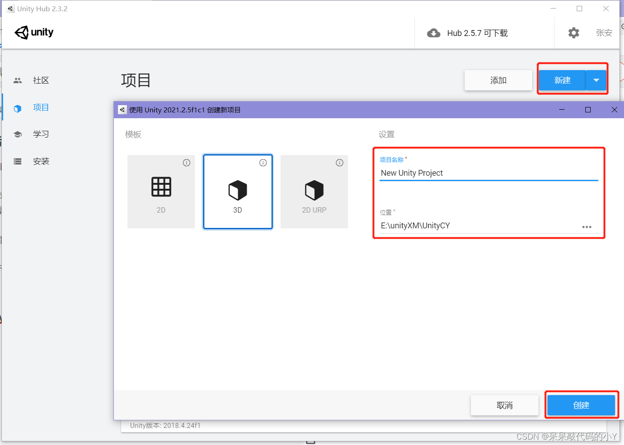The image size is (624, 445).
Task: Click the Hub 2.5.7 可下载 update notice
Action: (477, 33)
